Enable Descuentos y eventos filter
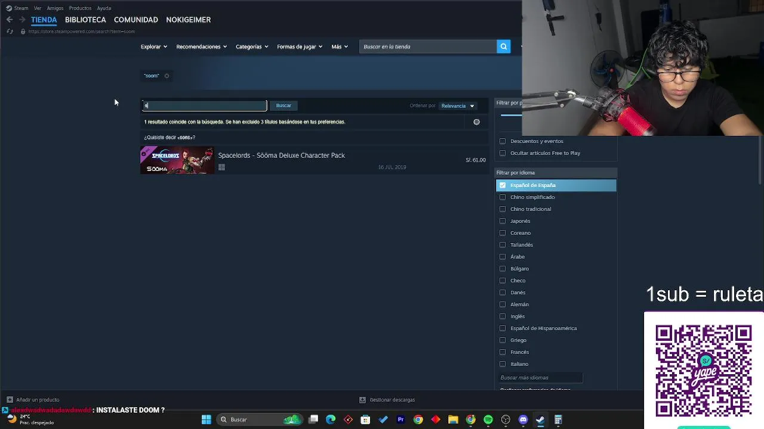The width and height of the screenshot is (764, 429). click(503, 141)
